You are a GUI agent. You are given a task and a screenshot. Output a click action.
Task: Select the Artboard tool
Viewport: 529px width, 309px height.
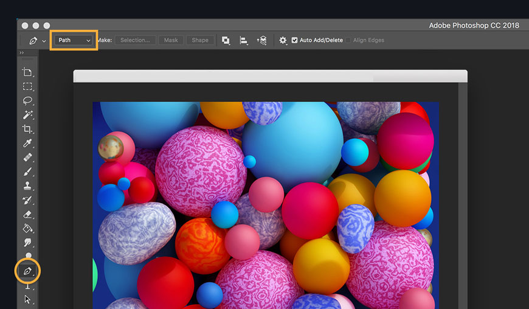click(27, 72)
